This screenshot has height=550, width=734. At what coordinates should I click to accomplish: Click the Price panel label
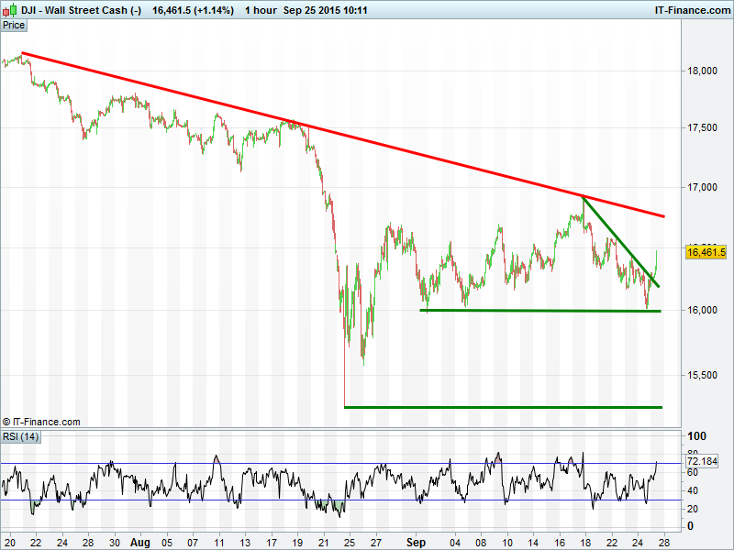[14, 26]
